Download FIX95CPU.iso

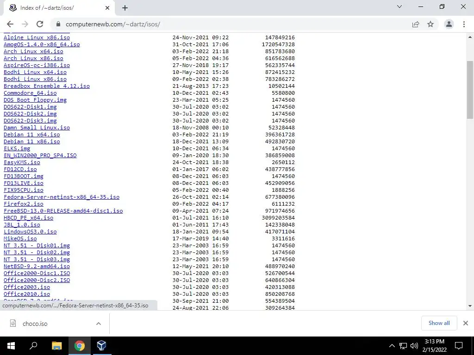pos(23,190)
